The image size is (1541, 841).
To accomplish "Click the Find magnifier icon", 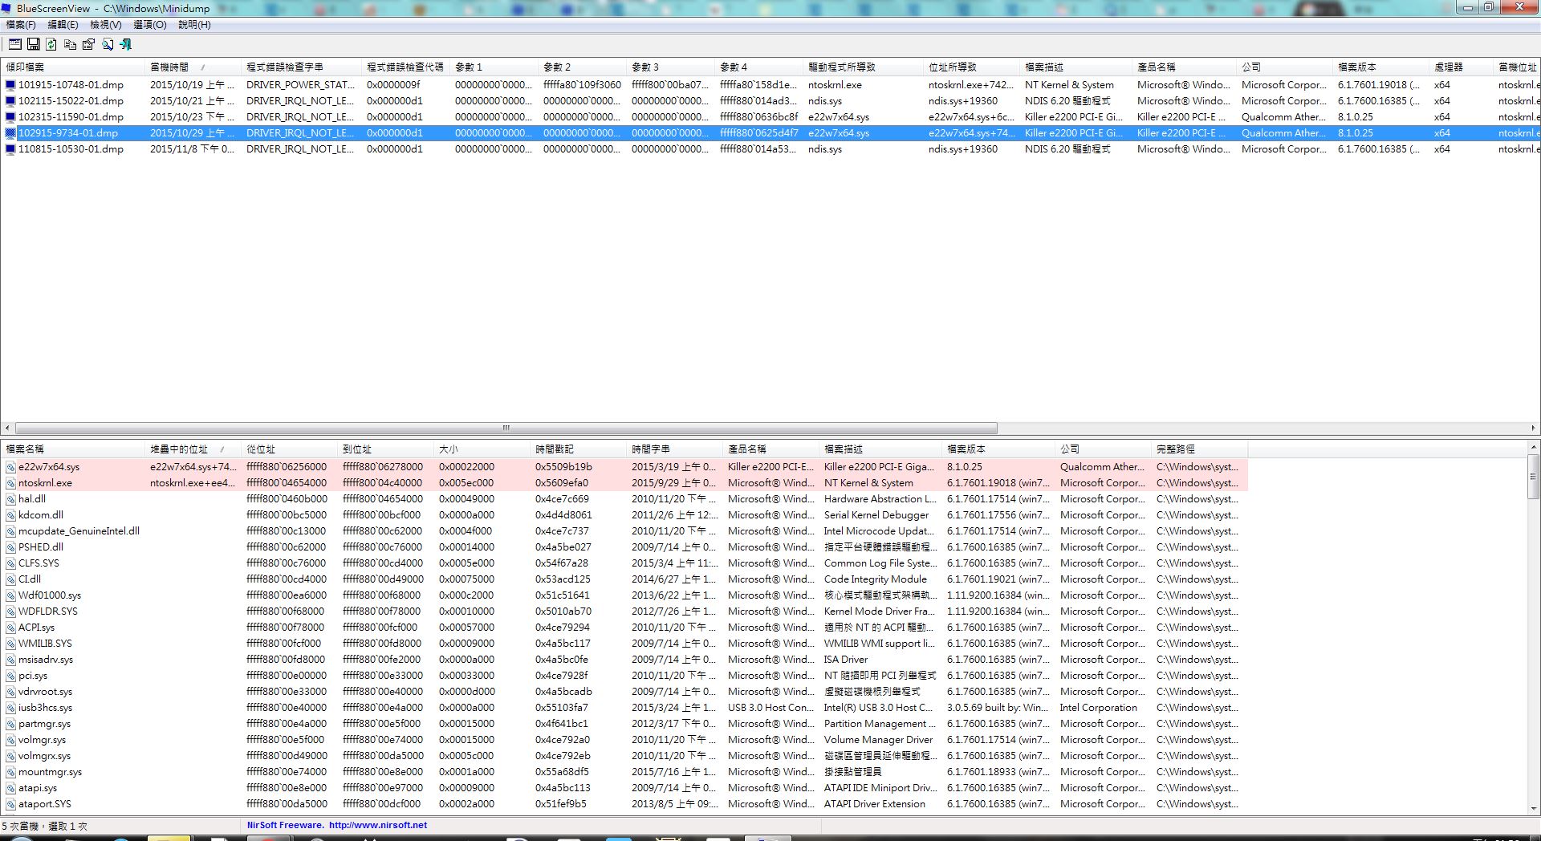I will point(107,45).
